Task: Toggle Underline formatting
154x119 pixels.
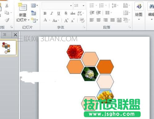Action: 59,13
